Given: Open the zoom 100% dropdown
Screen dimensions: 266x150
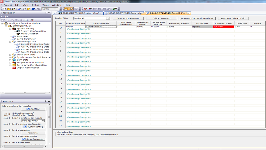Looking at the screenshot, I should tap(57, 9).
